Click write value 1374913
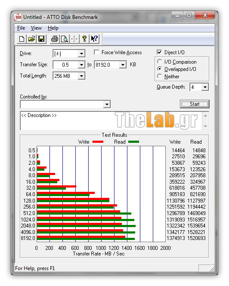The height and width of the screenshot is (286, 229). (x=176, y=238)
